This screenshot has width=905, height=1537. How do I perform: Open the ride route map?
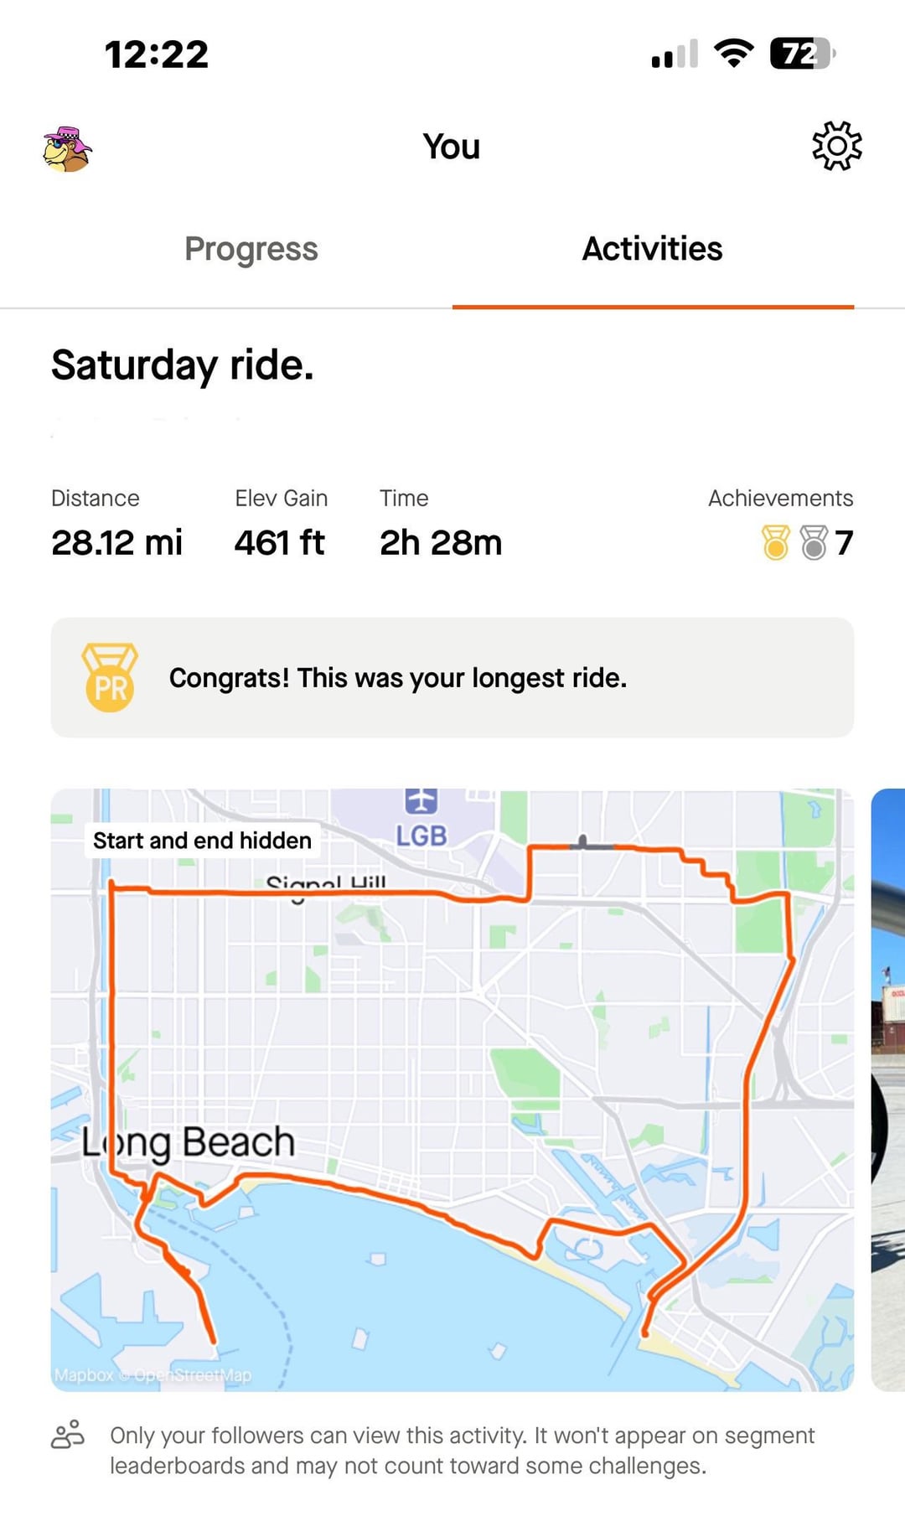point(452,1089)
